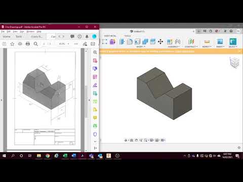
Task: Click the Offset Plane construct icon
Action: tap(191, 41)
